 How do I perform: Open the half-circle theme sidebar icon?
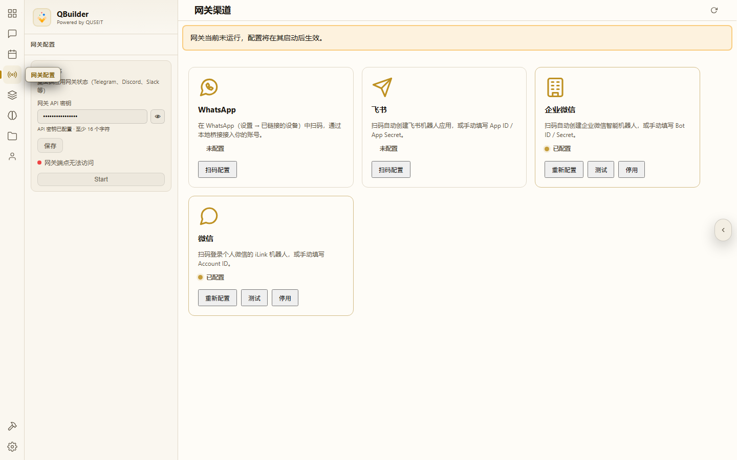(12, 116)
